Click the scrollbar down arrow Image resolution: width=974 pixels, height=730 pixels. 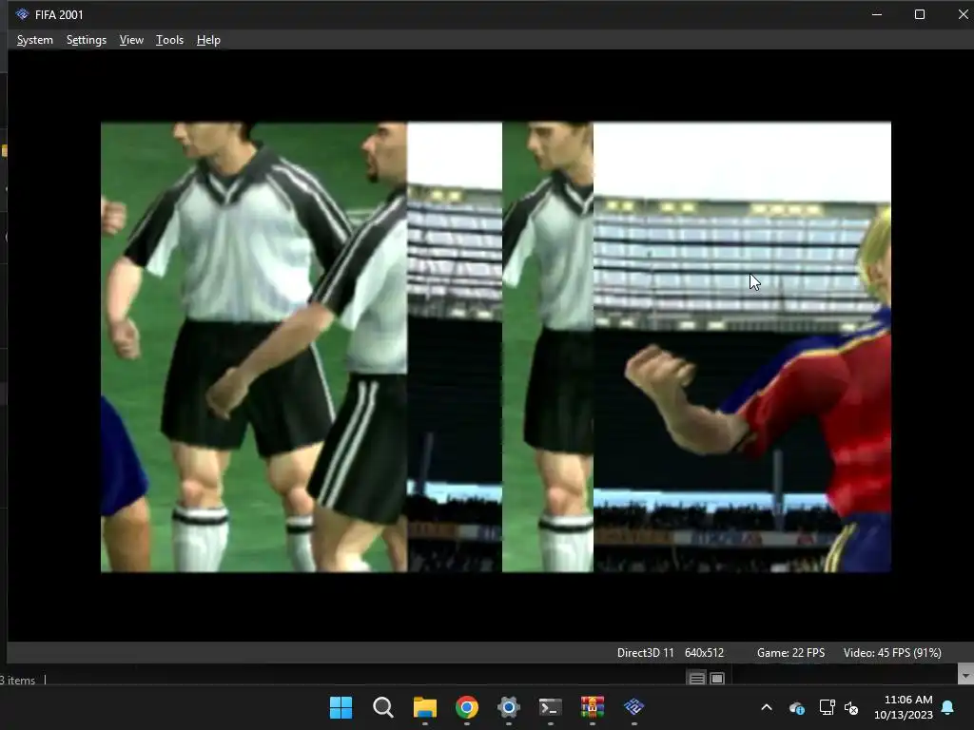click(x=965, y=674)
